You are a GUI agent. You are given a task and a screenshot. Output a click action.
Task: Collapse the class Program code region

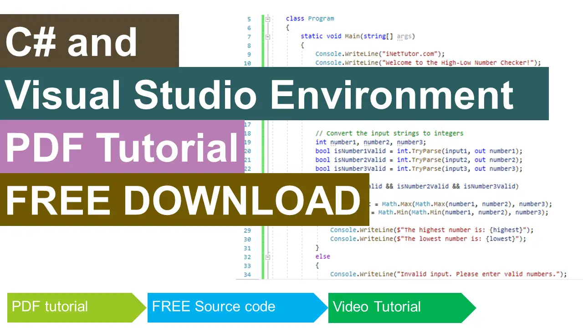pos(268,19)
